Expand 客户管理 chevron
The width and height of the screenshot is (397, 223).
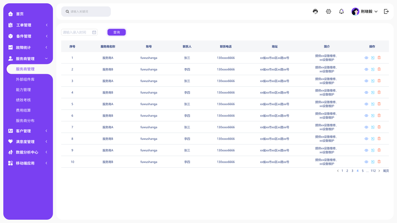pyautogui.click(x=47, y=131)
